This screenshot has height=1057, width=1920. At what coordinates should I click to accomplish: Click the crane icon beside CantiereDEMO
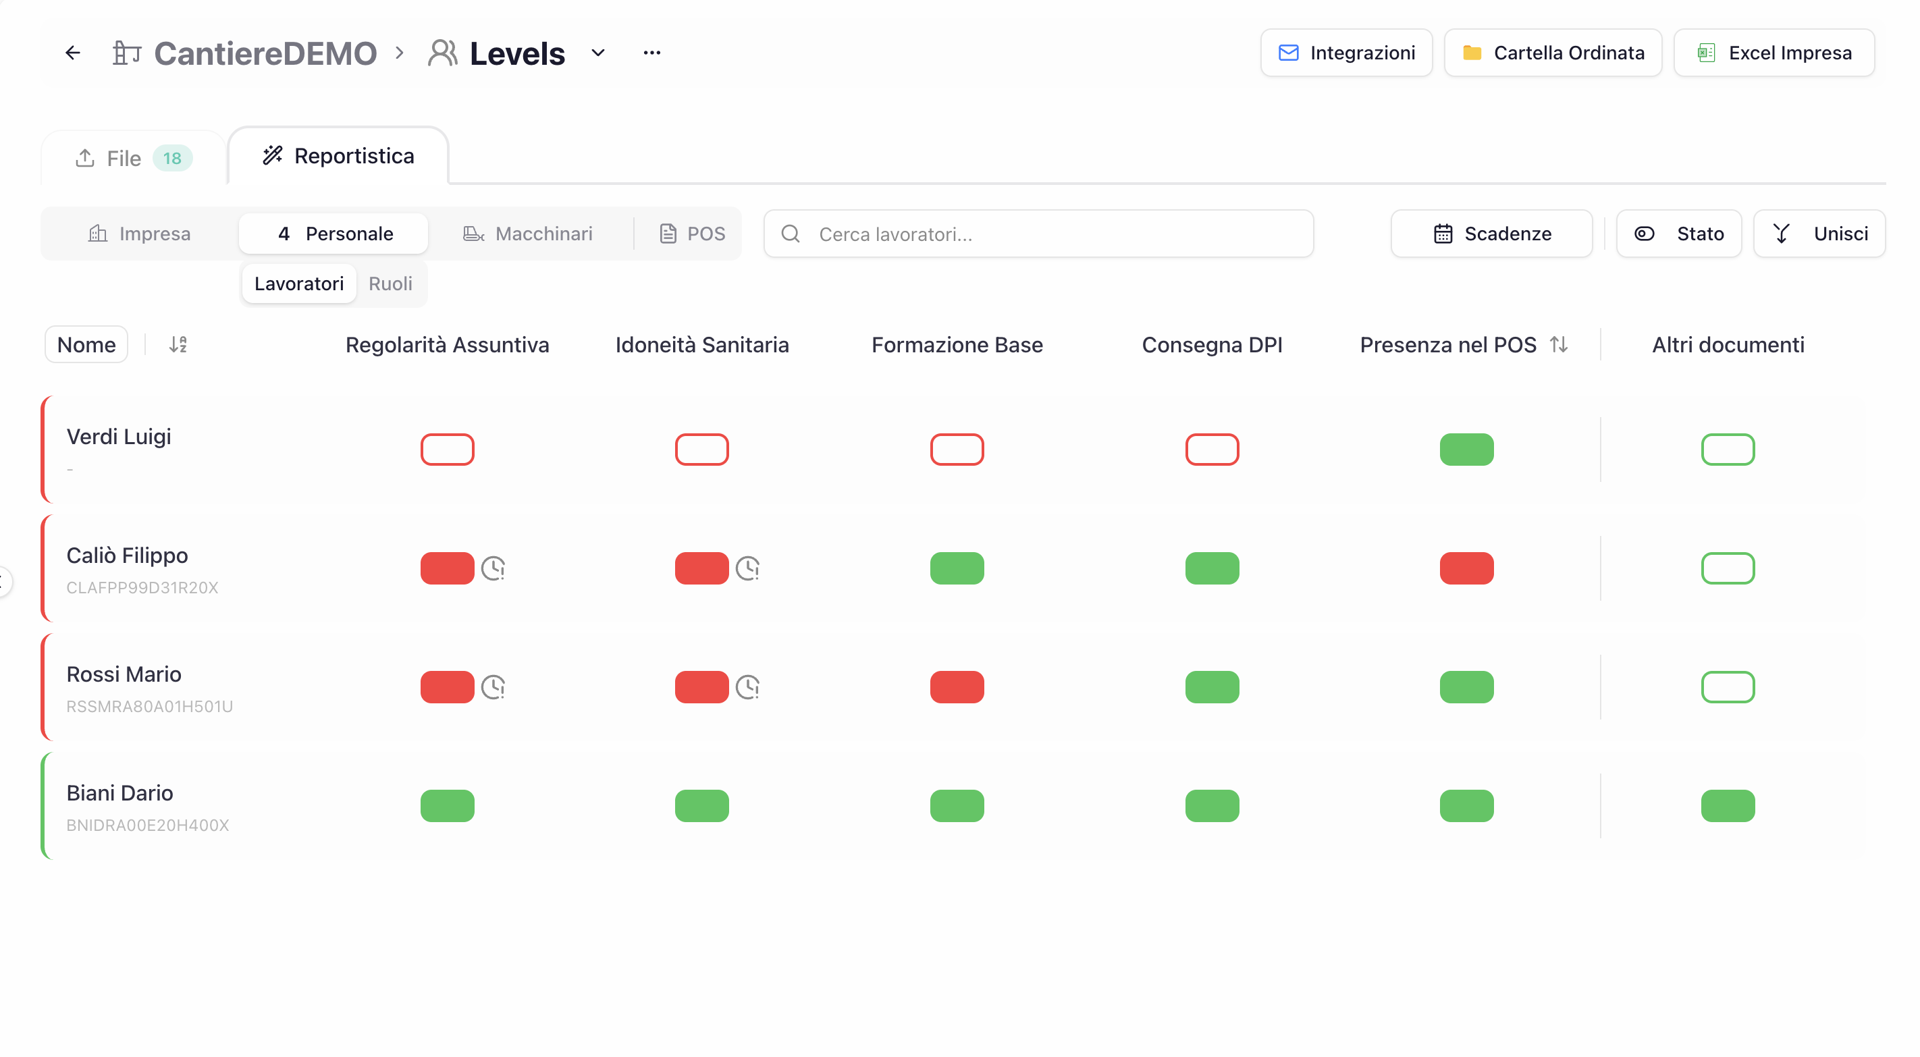click(127, 53)
